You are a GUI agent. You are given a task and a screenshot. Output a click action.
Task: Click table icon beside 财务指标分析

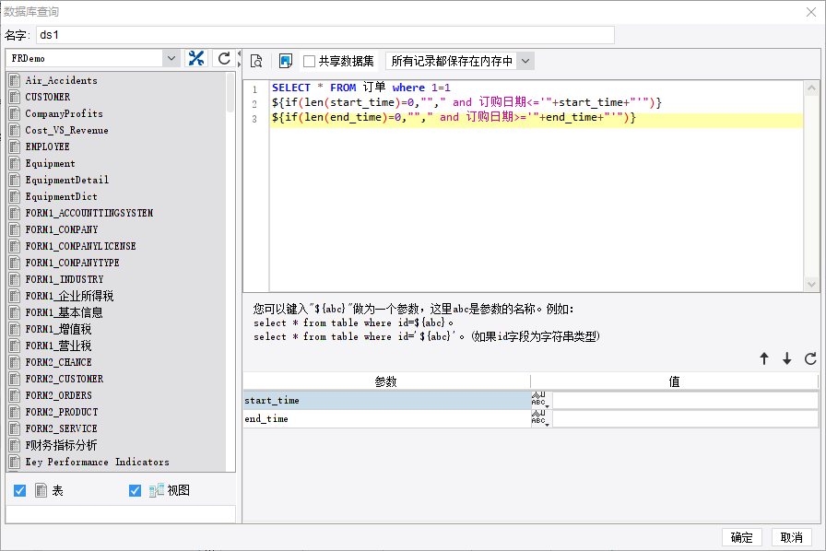[15, 445]
